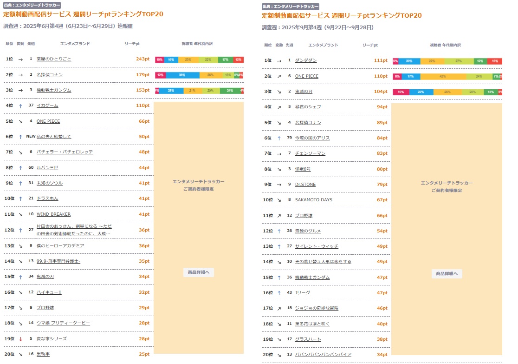Open the 孤独のグルメ title link

click(308, 231)
